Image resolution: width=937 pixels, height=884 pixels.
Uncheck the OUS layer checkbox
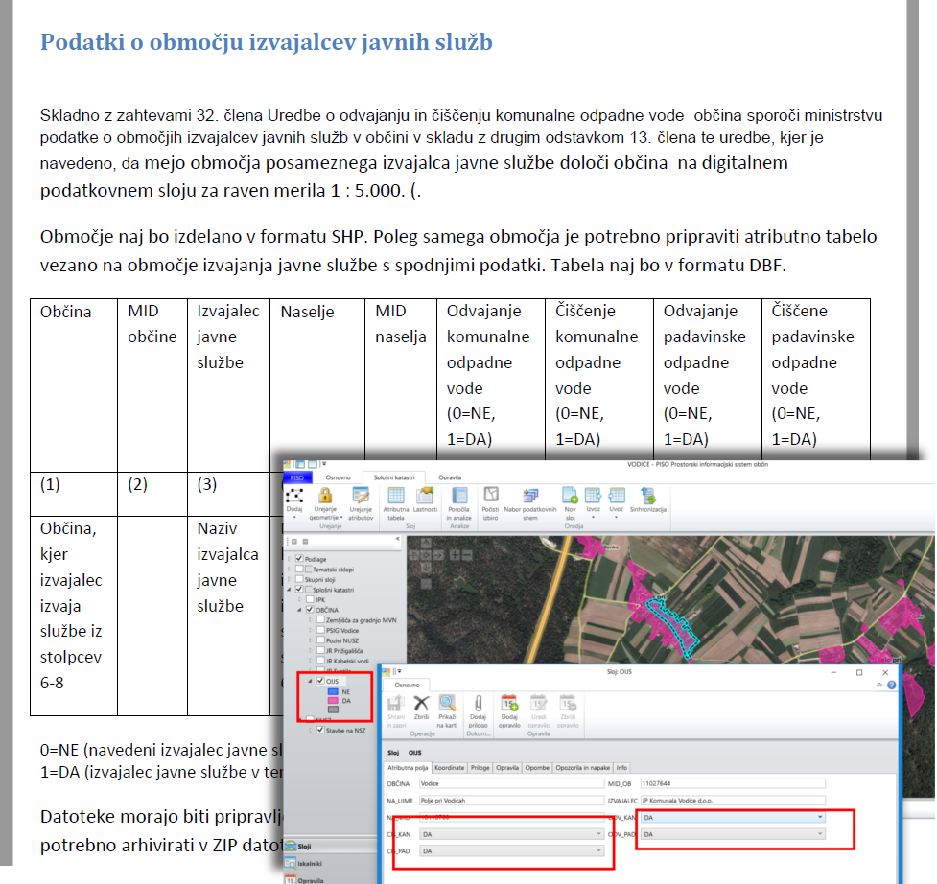pyautogui.click(x=321, y=681)
